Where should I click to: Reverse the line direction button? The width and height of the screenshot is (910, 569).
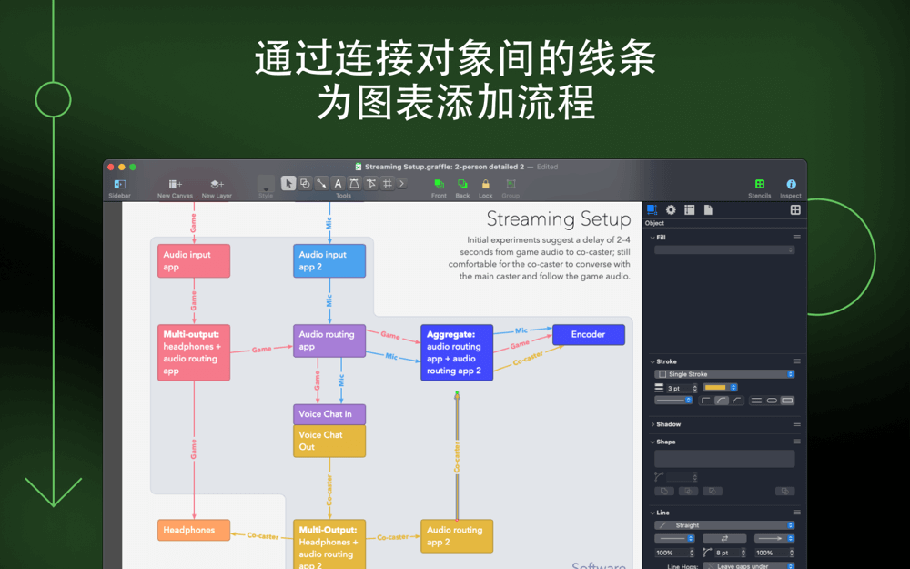(724, 539)
